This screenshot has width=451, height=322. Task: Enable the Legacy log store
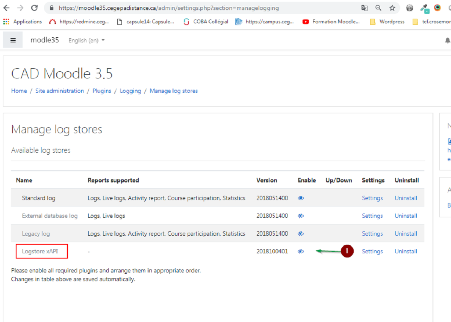tap(301, 233)
